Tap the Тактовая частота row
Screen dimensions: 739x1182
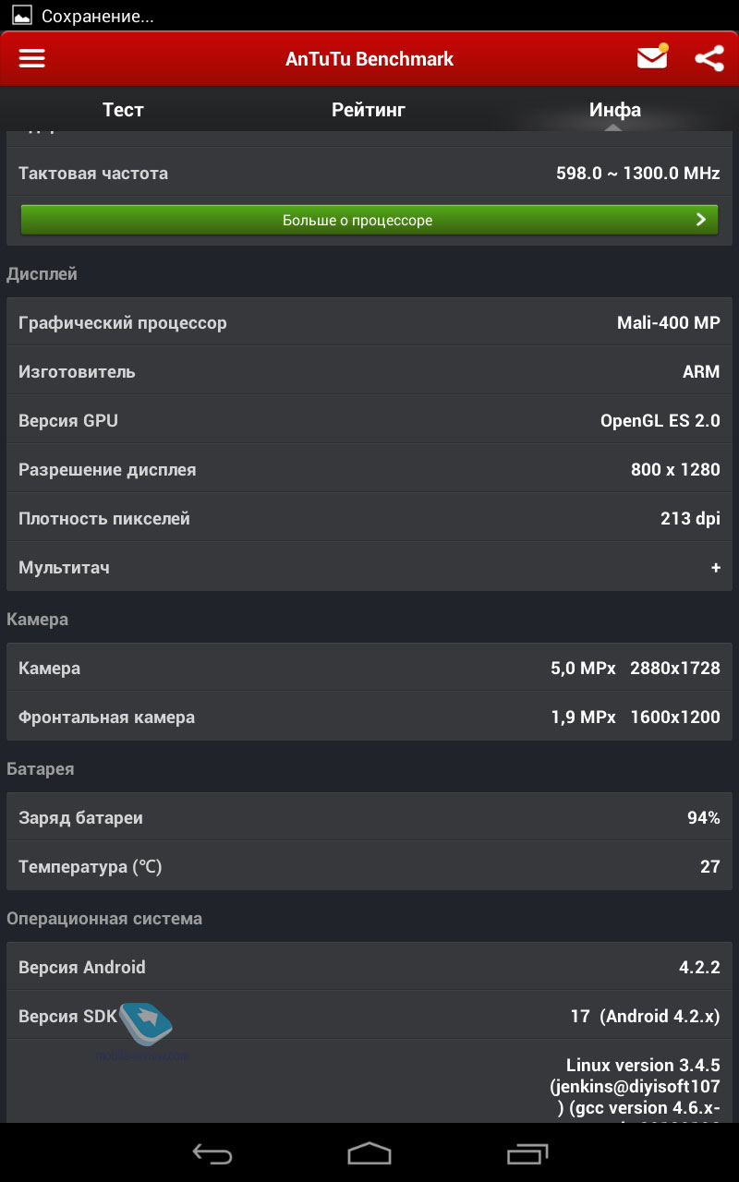tap(369, 173)
